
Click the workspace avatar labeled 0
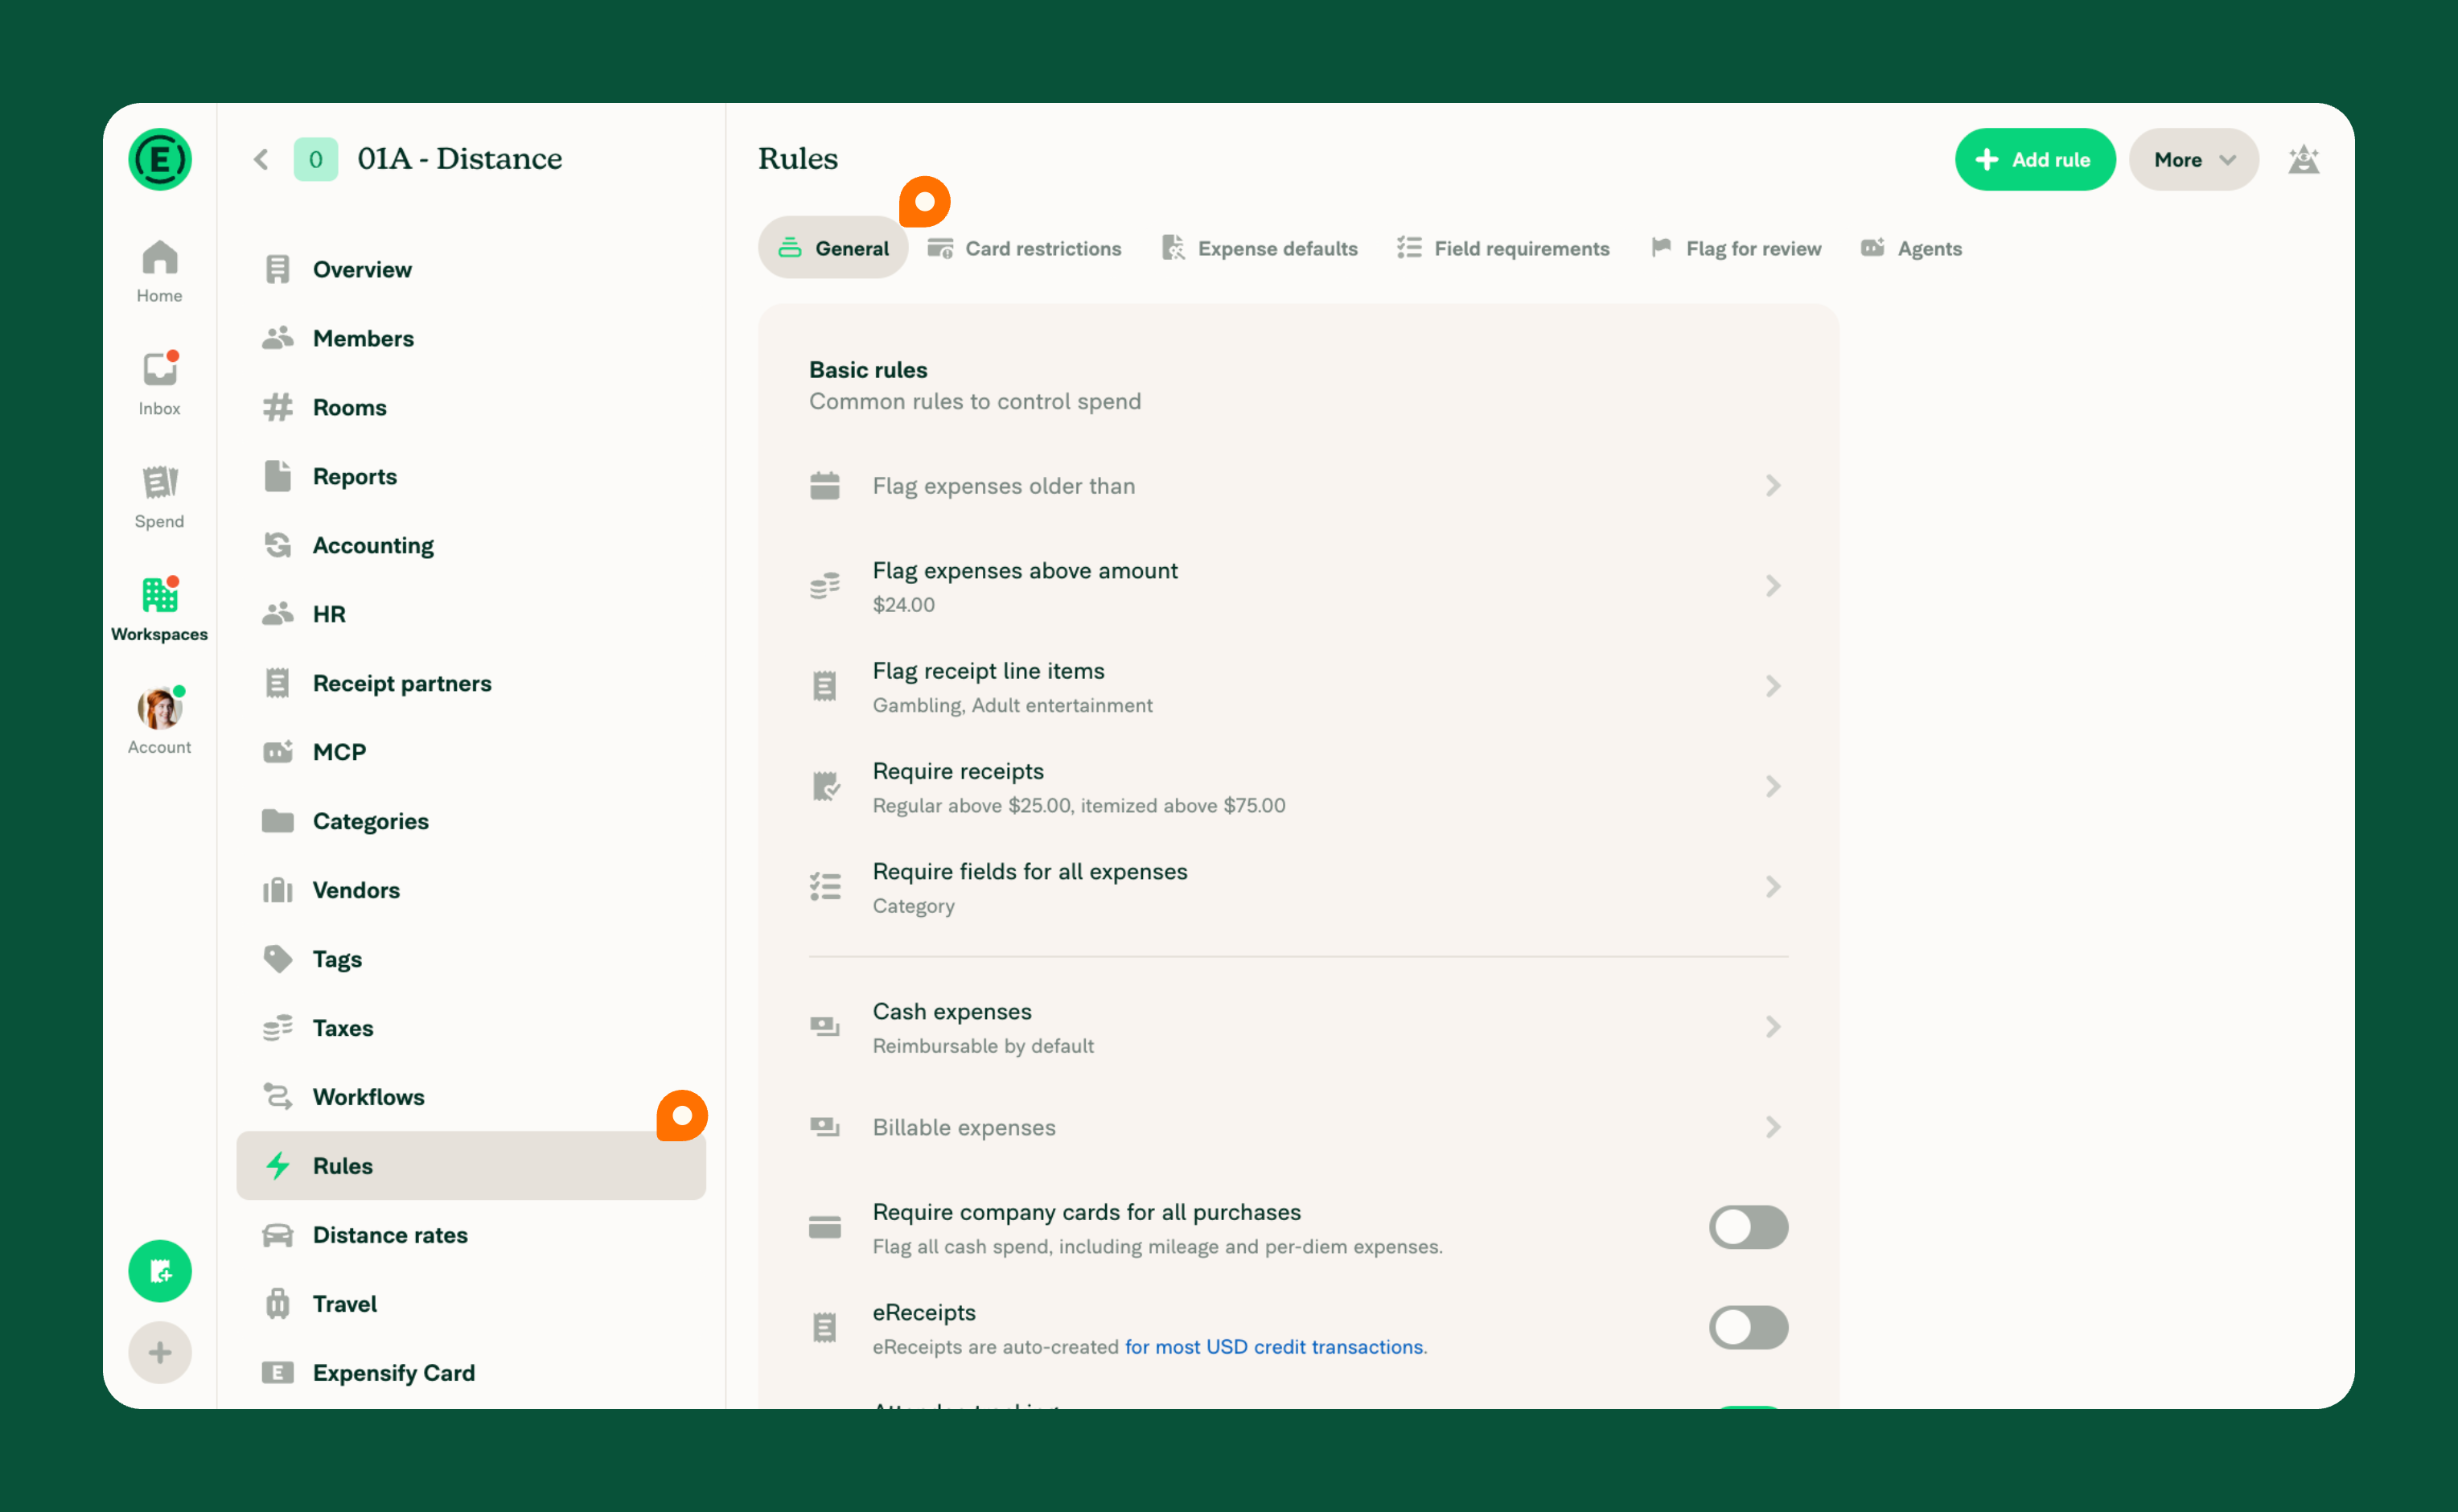pos(316,159)
